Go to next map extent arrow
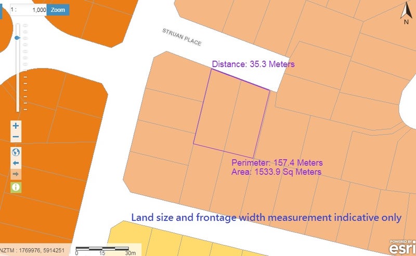 click(16, 174)
